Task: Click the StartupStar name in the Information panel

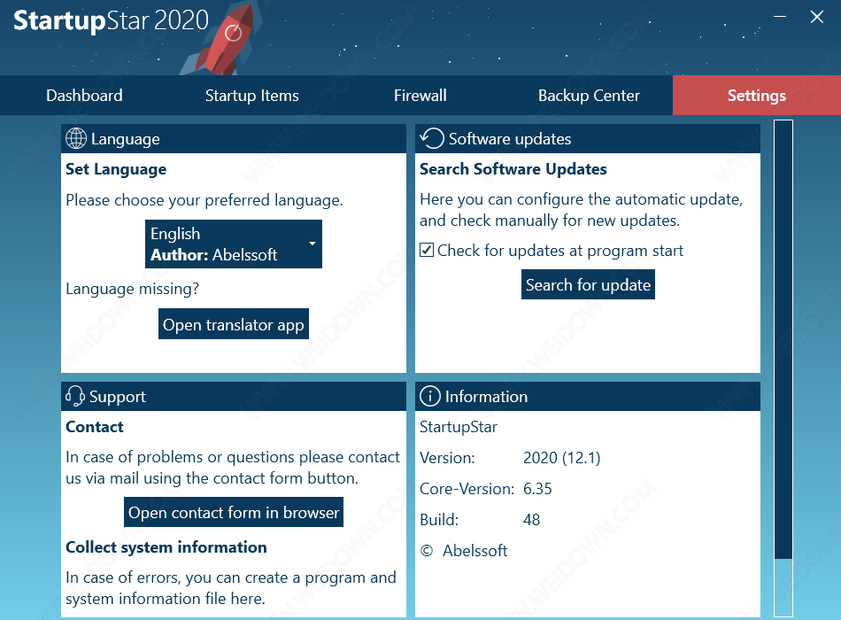Action: point(459,427)
